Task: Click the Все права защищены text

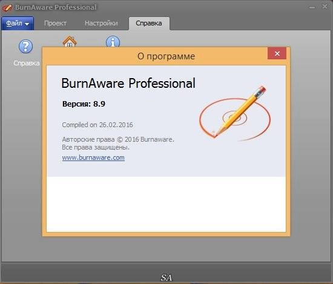Action: 96,147
